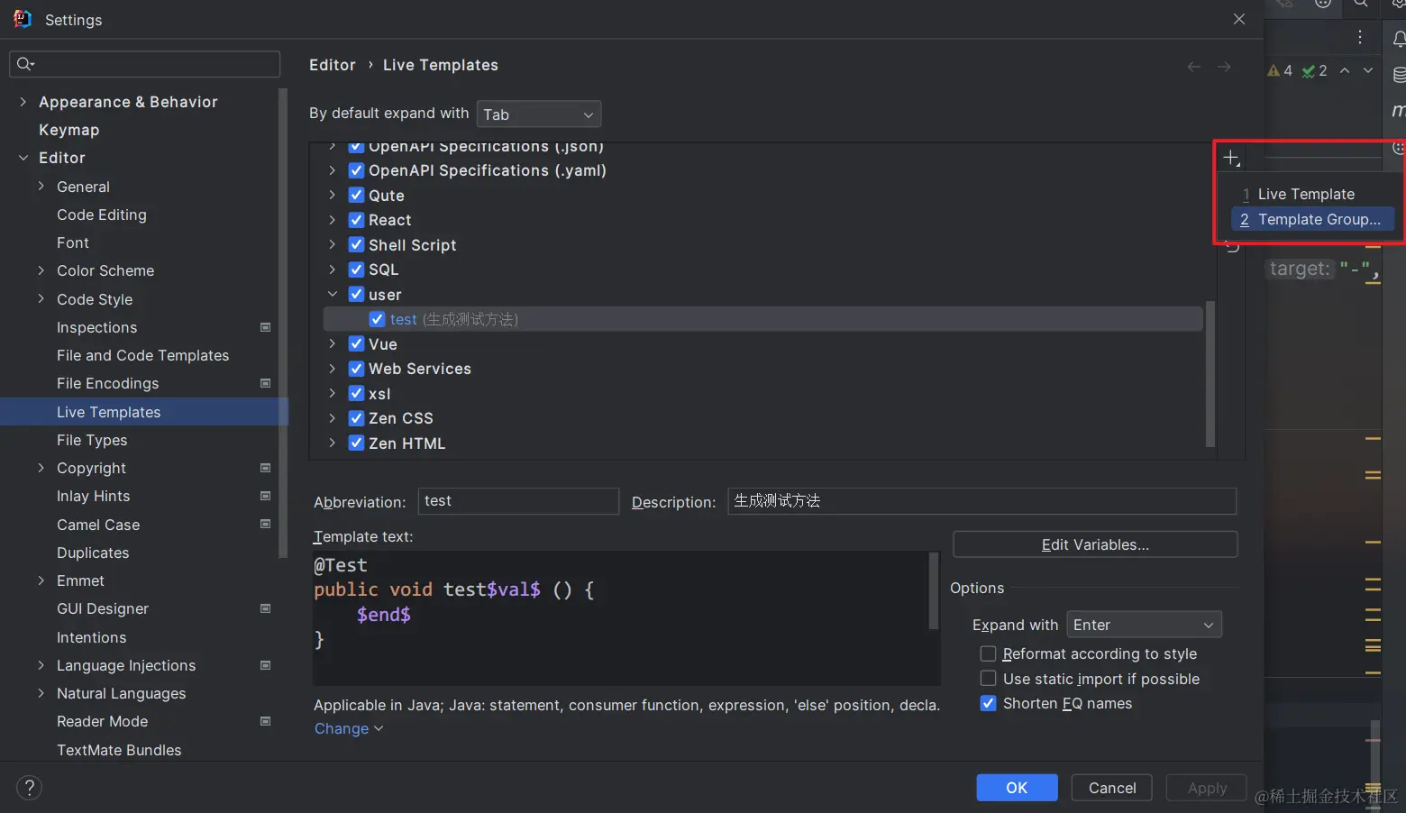Disable Shorten FQ names option
This screenshot has width=1406, height=813.
click(x=989, y=703)
